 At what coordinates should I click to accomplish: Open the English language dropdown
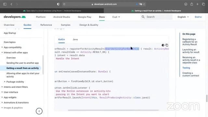(183, 17)
